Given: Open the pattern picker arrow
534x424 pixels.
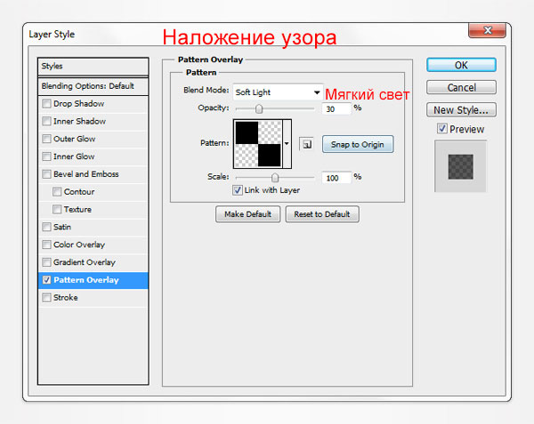Looking at the screenshot, I should (x=287, y=144).
